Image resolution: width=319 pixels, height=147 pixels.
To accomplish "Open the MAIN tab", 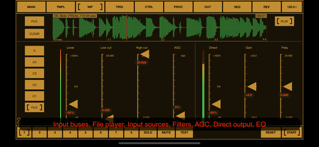I will (x=31, y=7).
